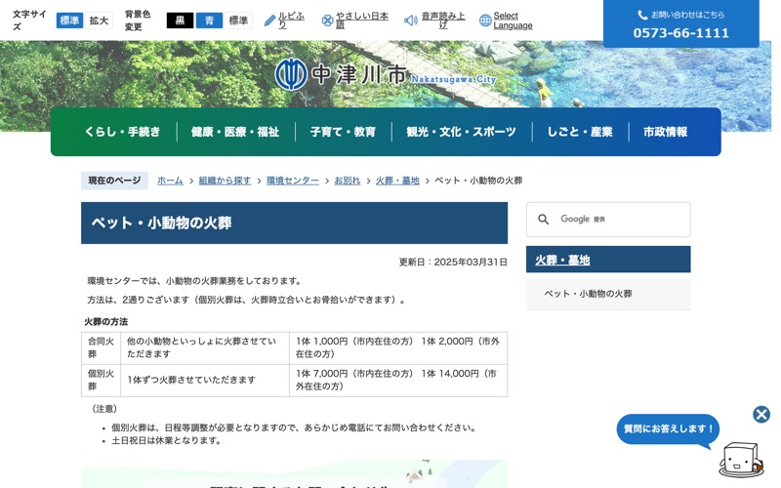Open the 市政情報 menu
The height and width of the screenshot is (488, 781).
tap(666, 132)
